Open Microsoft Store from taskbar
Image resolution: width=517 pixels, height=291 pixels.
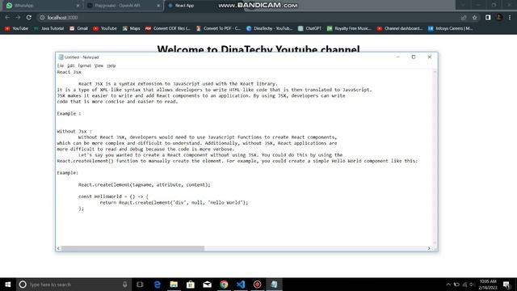tap(191, 285)
